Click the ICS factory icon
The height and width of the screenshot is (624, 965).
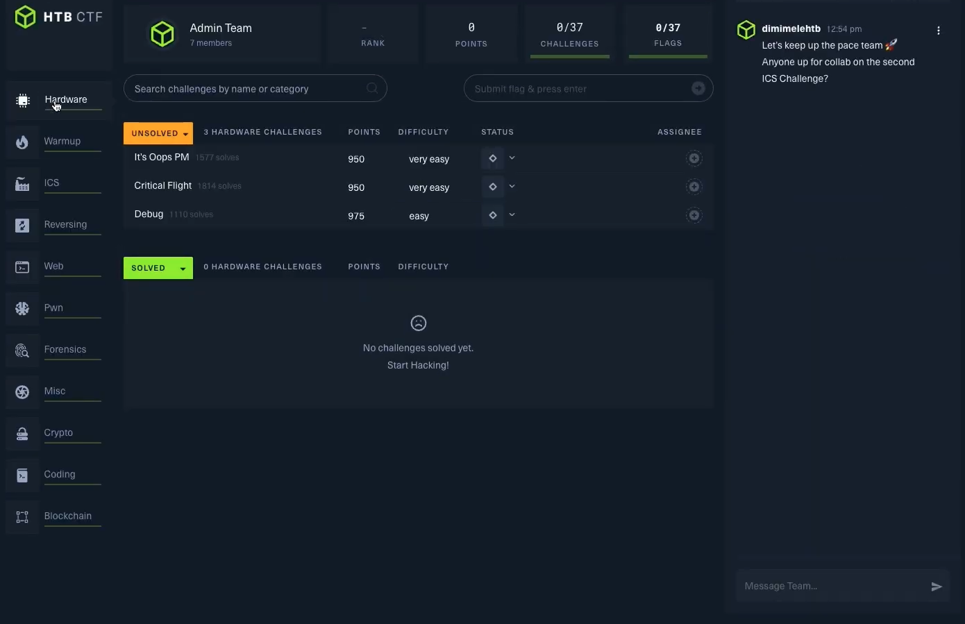click(x=22, y=184)
